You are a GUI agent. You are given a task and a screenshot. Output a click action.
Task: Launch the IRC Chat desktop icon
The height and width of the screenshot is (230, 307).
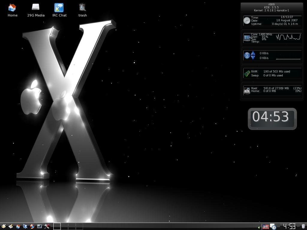(59, 10)
